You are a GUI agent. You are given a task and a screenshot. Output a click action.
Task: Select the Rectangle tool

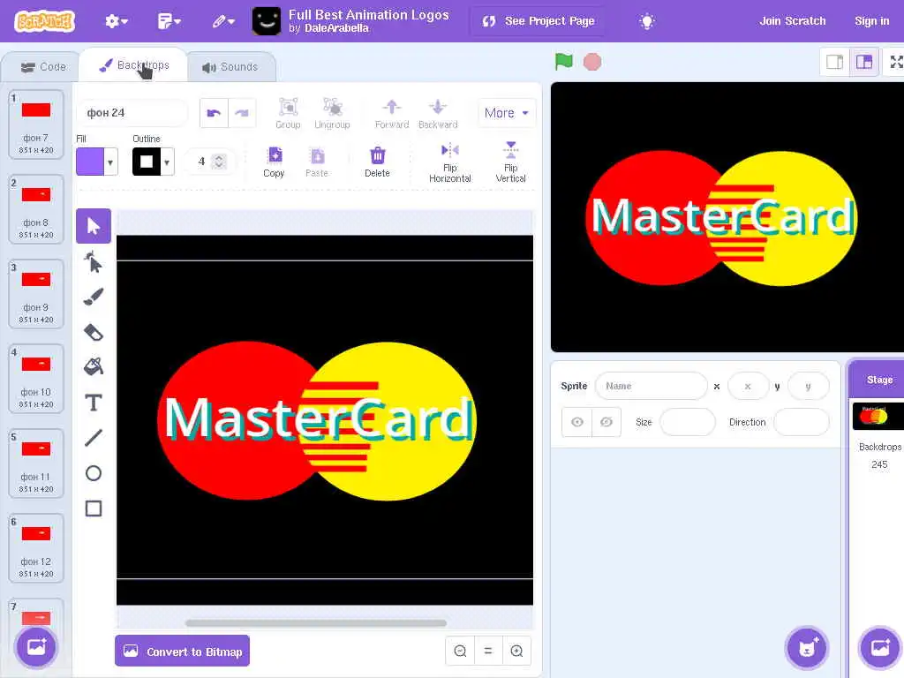[x=94, y=508]
